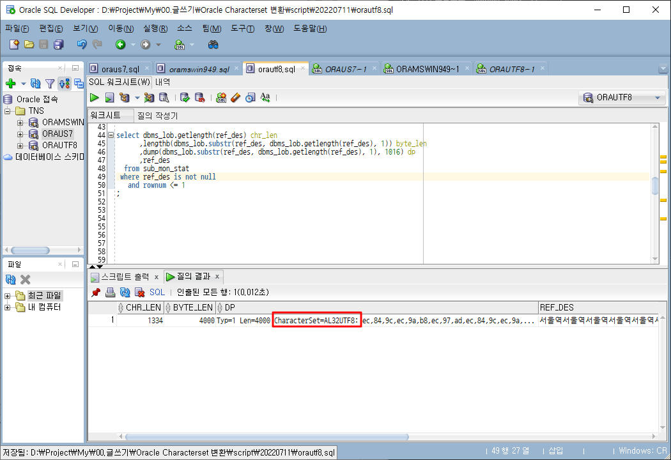The width and height of the screenshot is (671, 460).
Task: Click the New file icon in main toolbar
Action: (x=14, y=44)
